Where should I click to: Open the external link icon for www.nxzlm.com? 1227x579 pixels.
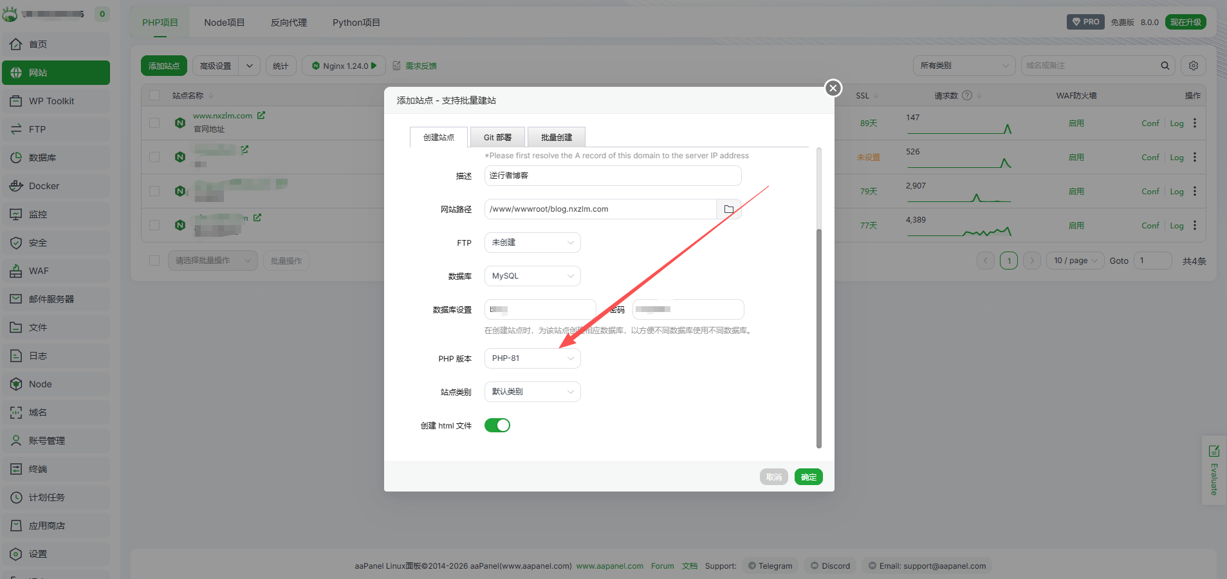pyautogui.click(x=261, y=116)
